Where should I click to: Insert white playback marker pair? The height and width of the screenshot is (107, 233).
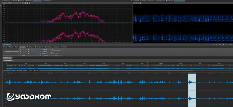click(x=29, y=54)
